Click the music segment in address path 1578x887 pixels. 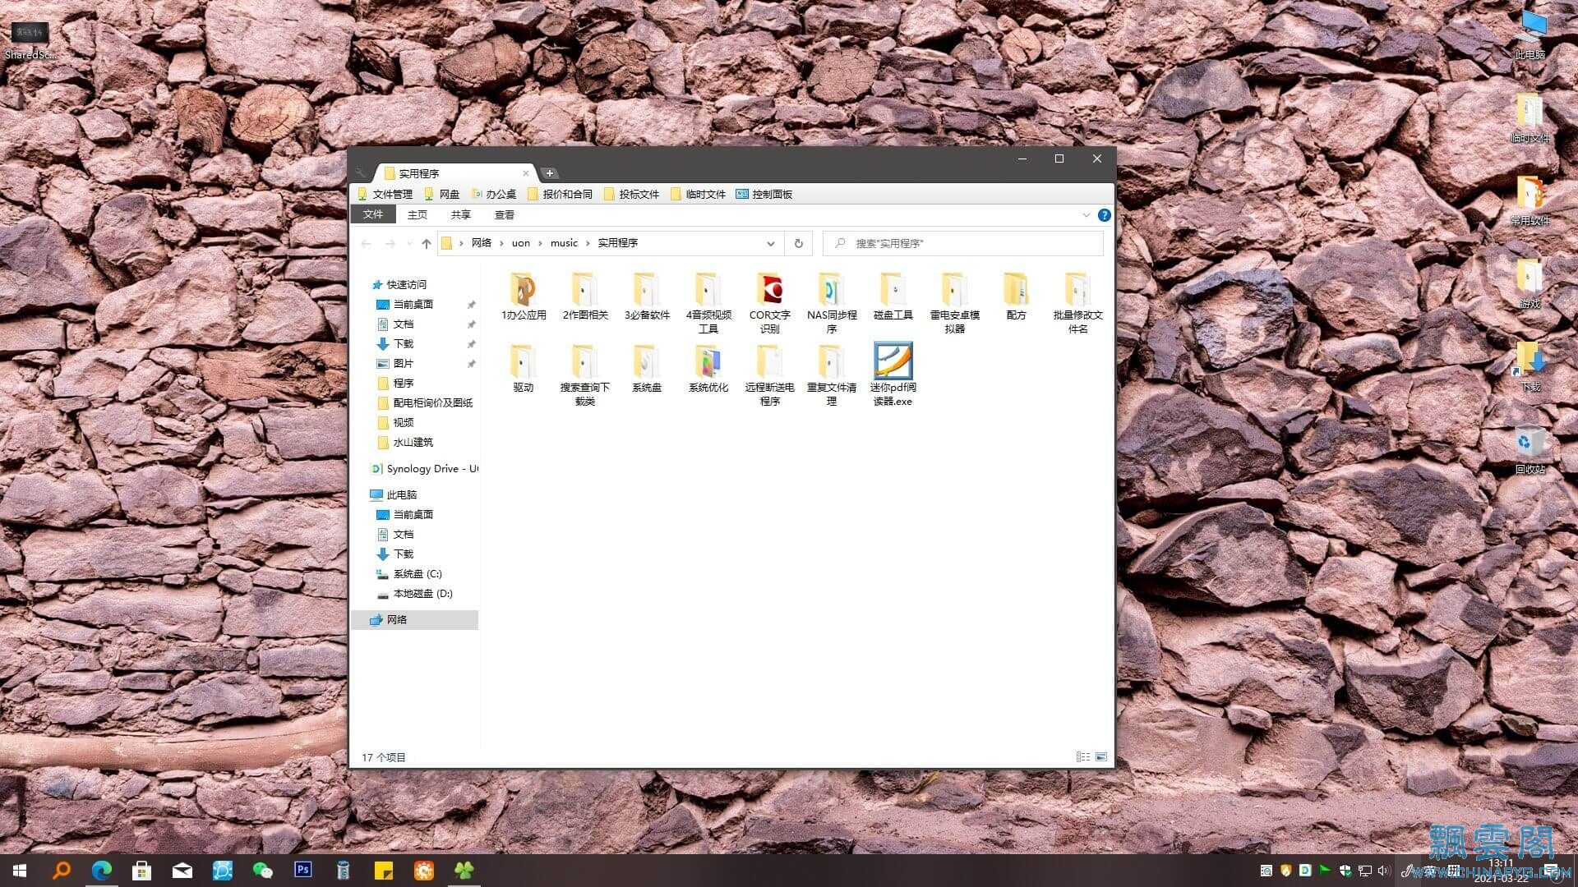tap(564, 243)
